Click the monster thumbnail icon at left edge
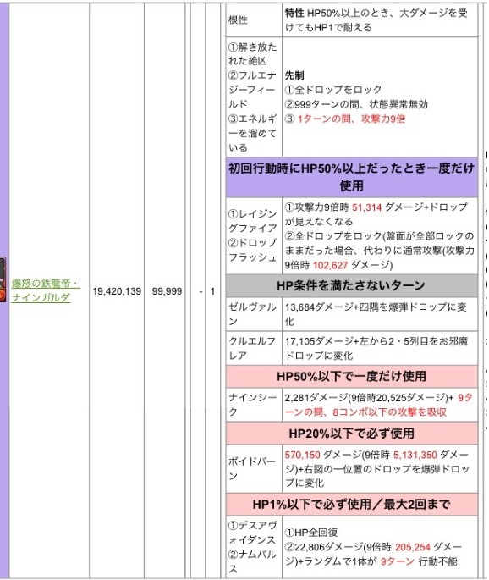 [x=3, y=279]
